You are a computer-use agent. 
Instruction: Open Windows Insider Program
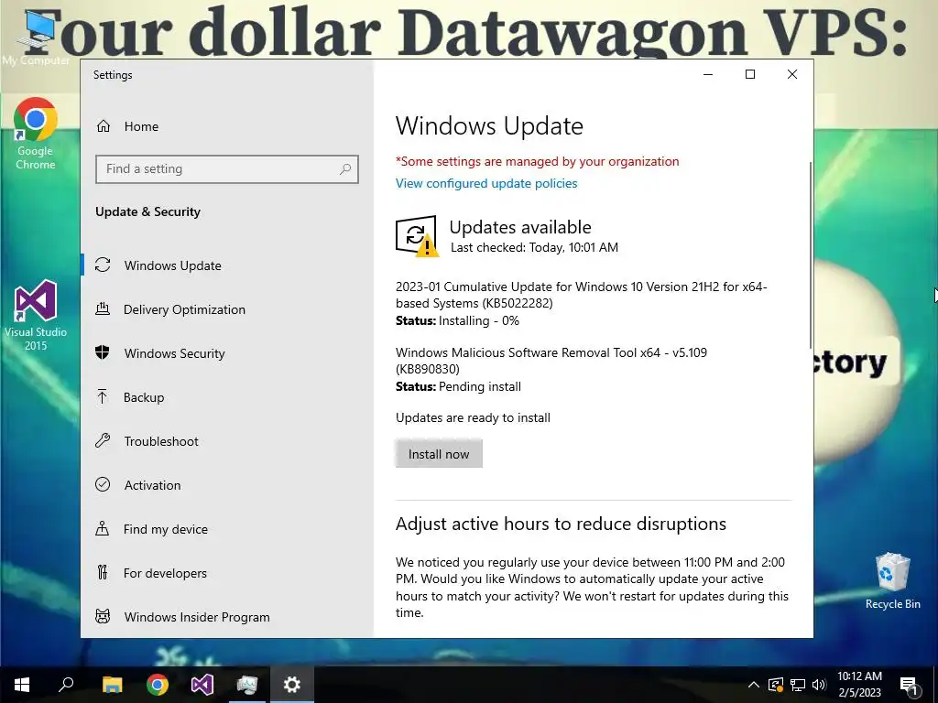(197, 617)
